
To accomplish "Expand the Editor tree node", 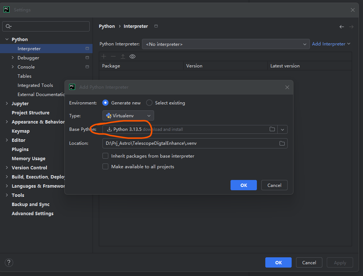I will pos(7,140).
